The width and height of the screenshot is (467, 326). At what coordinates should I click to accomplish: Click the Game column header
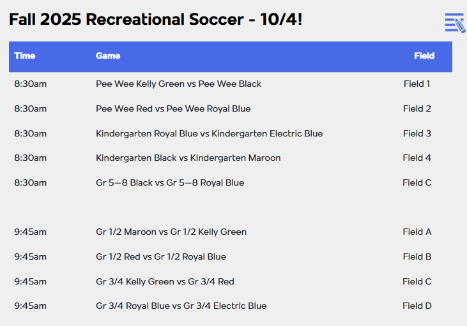pos(108,56)
